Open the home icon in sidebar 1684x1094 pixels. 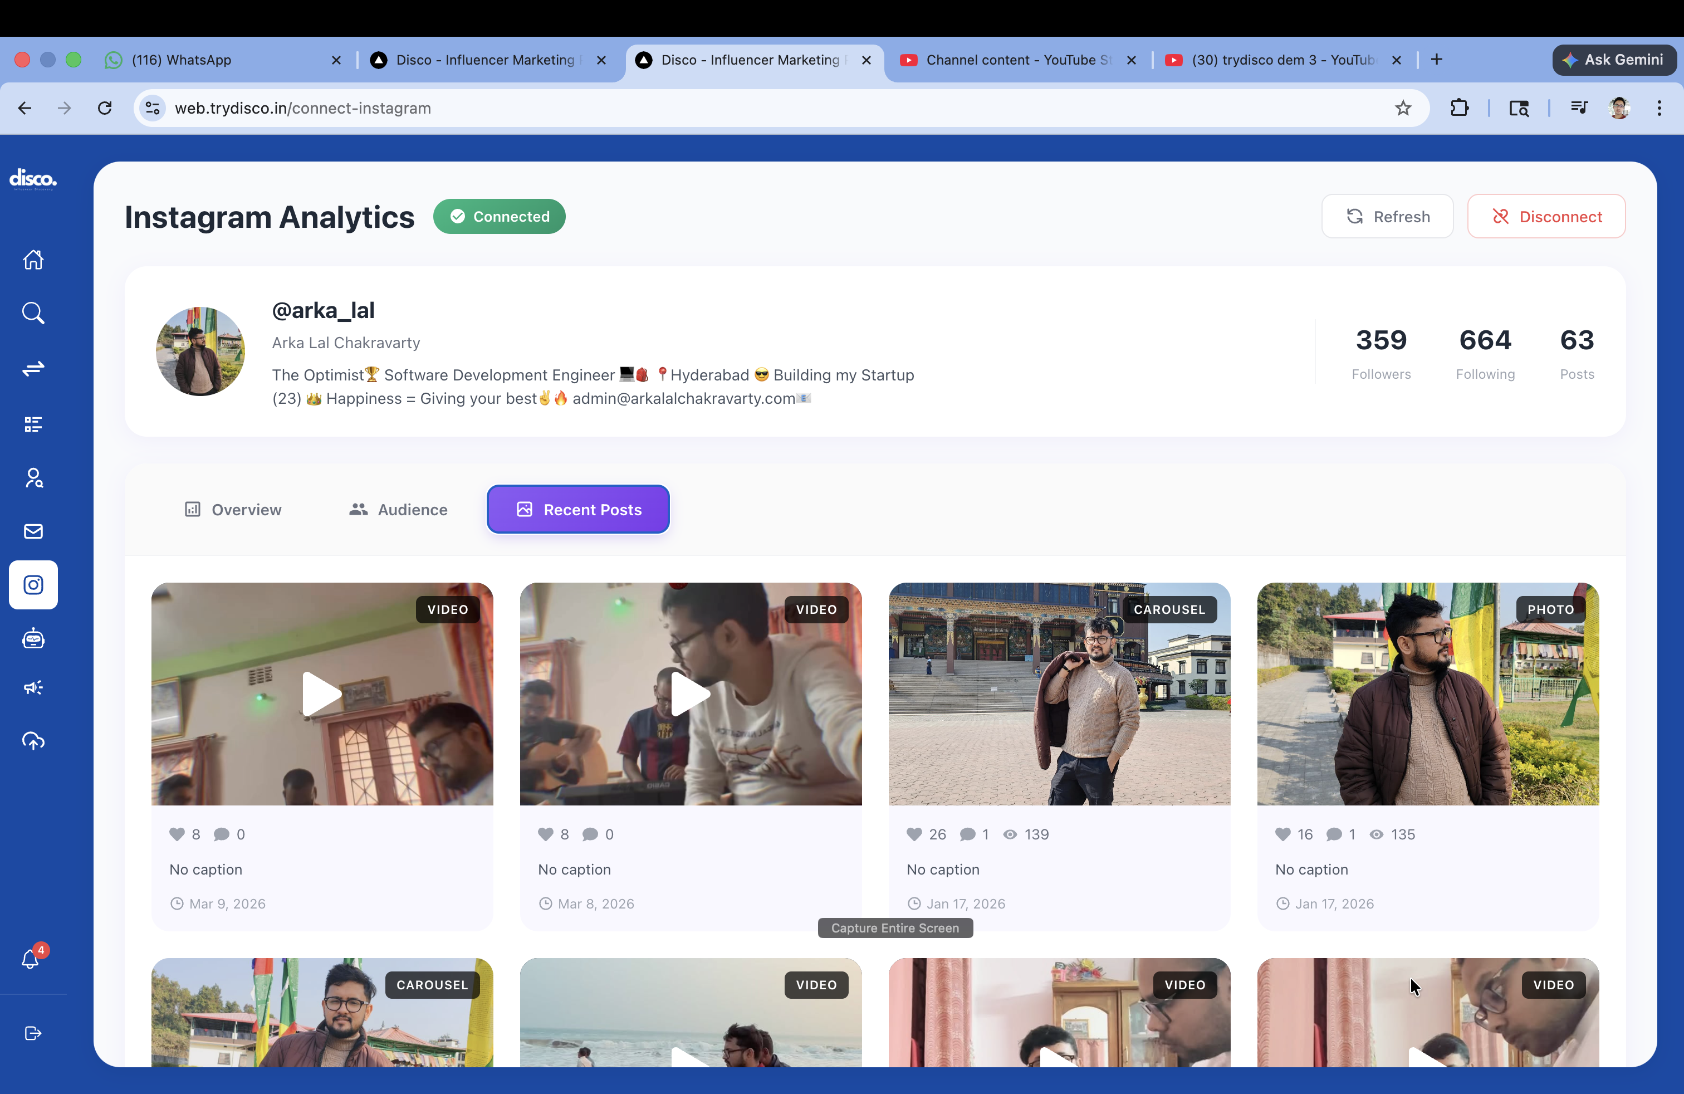pyautogui.click(x=33, y=260)
